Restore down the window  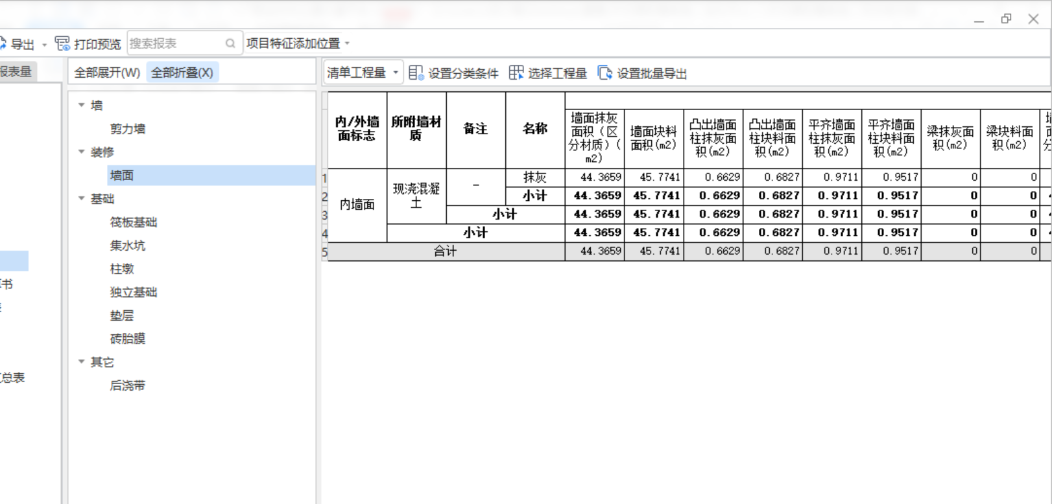click(x=1006, y=19)
